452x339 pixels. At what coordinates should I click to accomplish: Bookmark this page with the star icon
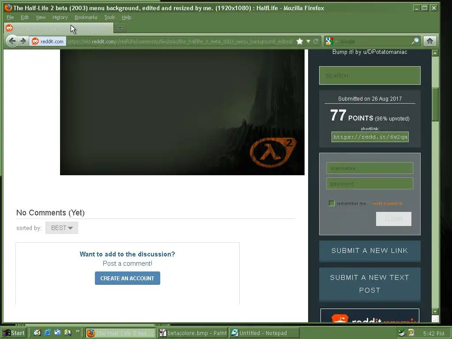pyautogui.click(x=300, y=41)
